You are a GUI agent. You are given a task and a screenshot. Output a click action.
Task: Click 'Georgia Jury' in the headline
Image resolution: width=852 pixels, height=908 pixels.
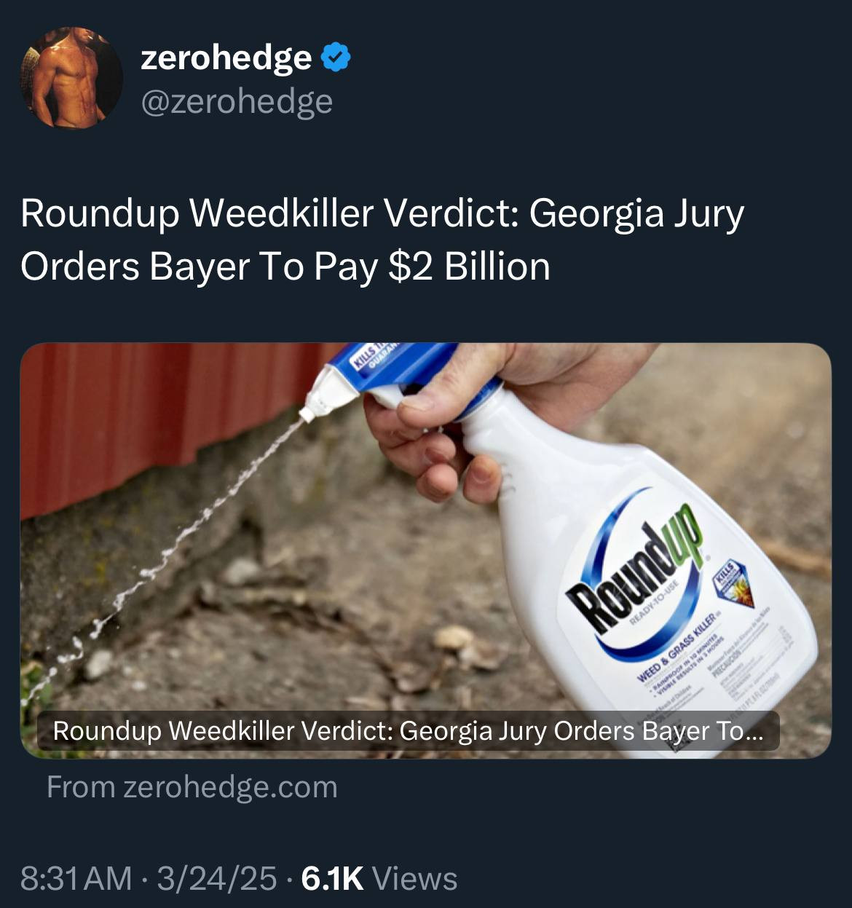(x=636, y=213)
